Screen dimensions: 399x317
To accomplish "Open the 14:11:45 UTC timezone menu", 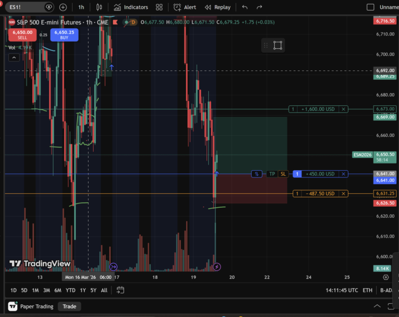I will [342, 290].
